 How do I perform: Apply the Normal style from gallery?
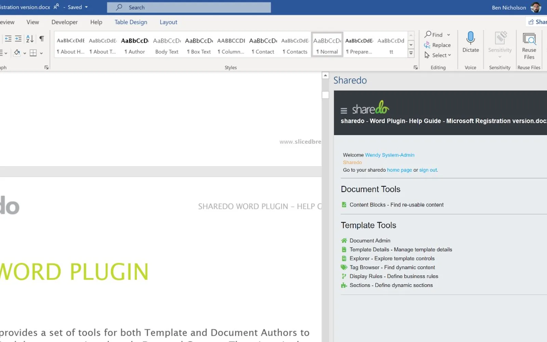[x=327, y=45]
